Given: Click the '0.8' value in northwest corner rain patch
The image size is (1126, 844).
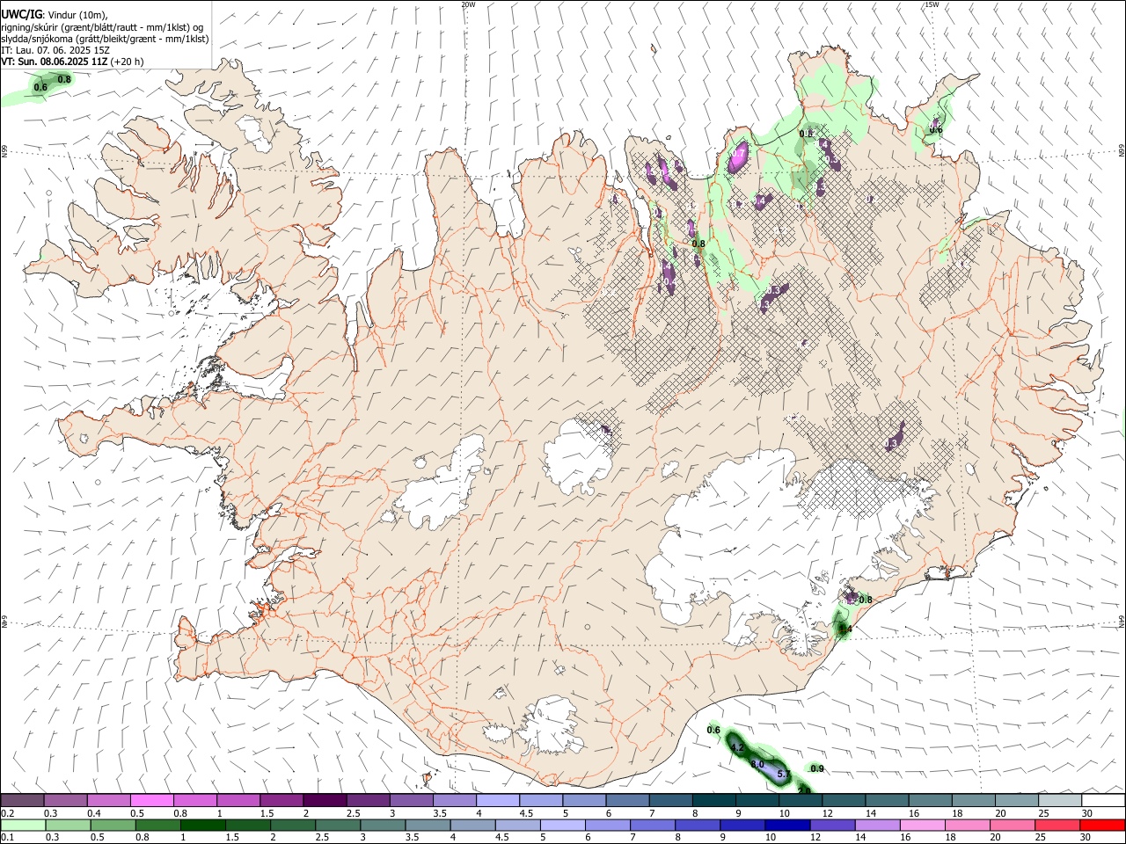Looking at the screenshot, I should 64,80.
